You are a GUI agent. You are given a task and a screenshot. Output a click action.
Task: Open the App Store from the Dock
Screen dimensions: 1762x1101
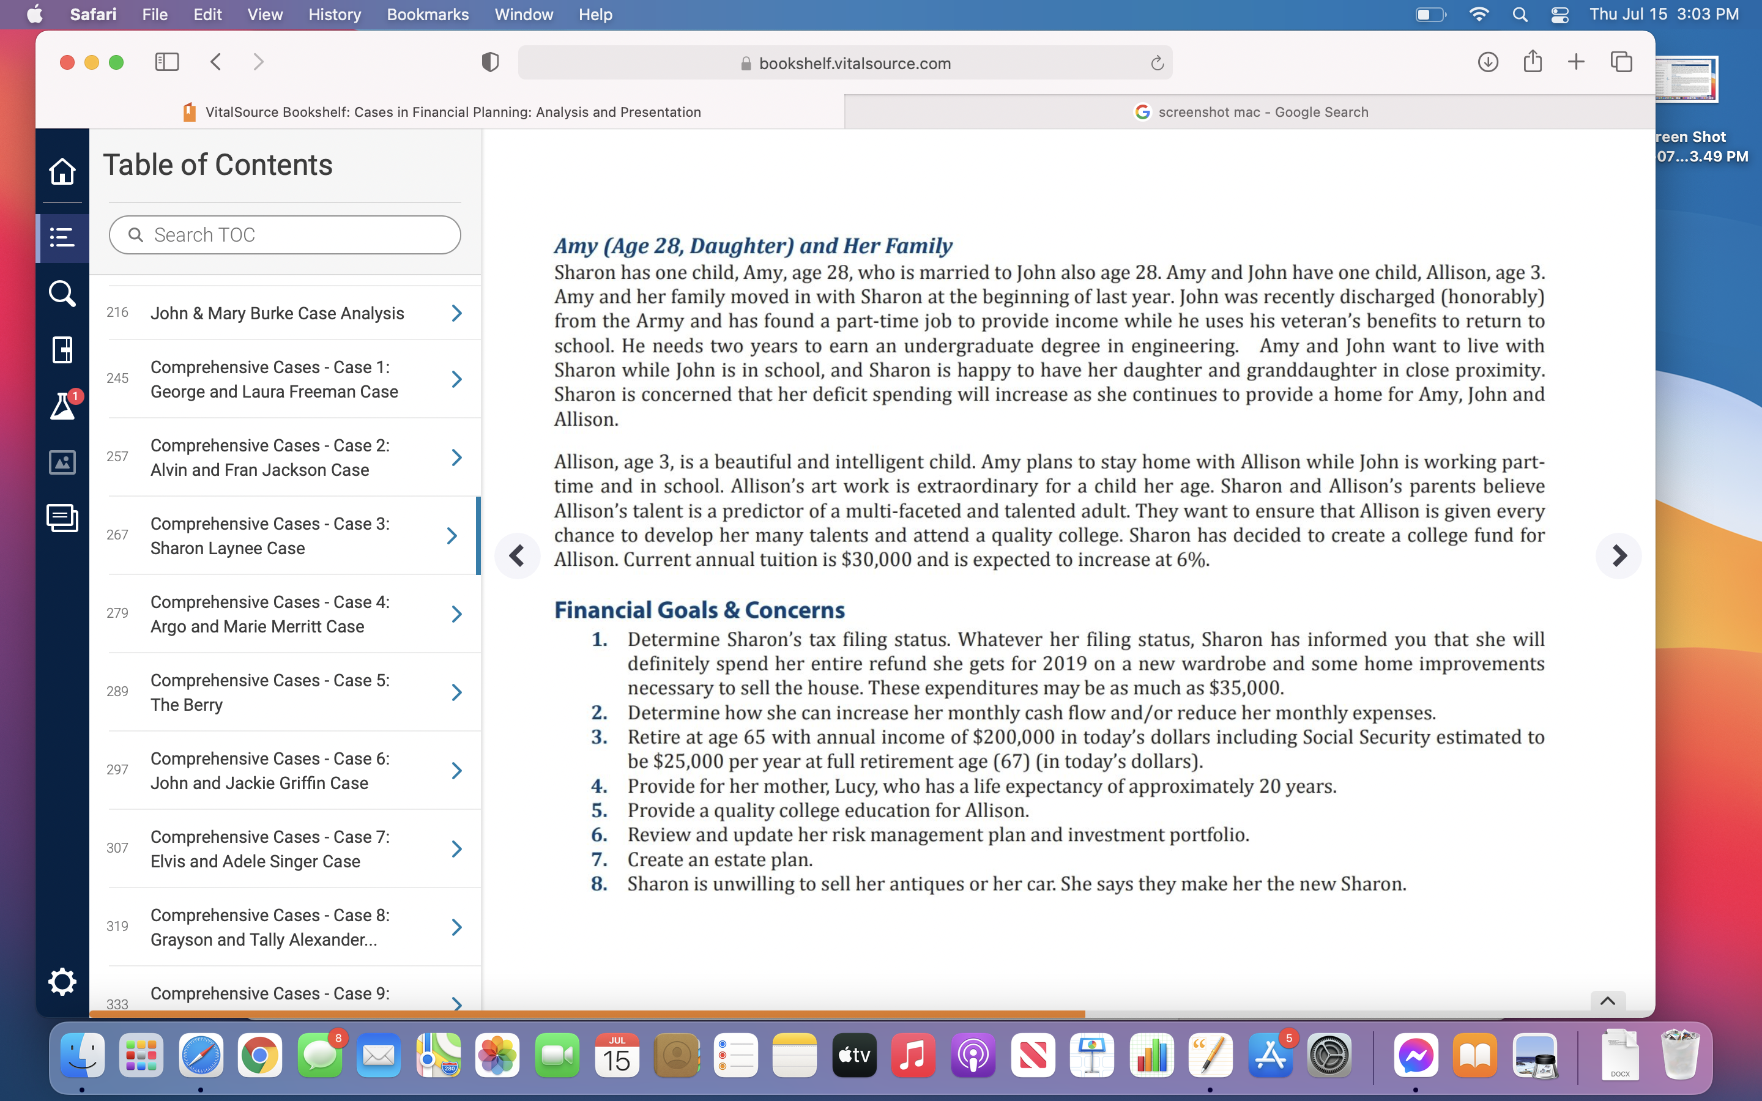coord(1271,1055)
